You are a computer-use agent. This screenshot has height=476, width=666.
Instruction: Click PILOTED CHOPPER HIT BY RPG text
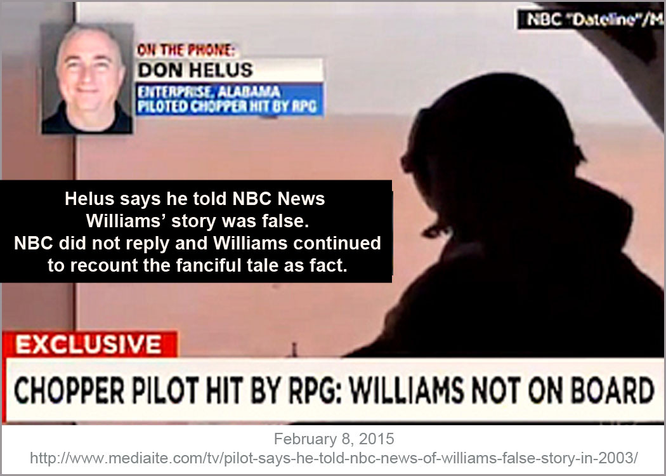click(x=227, y=106)
